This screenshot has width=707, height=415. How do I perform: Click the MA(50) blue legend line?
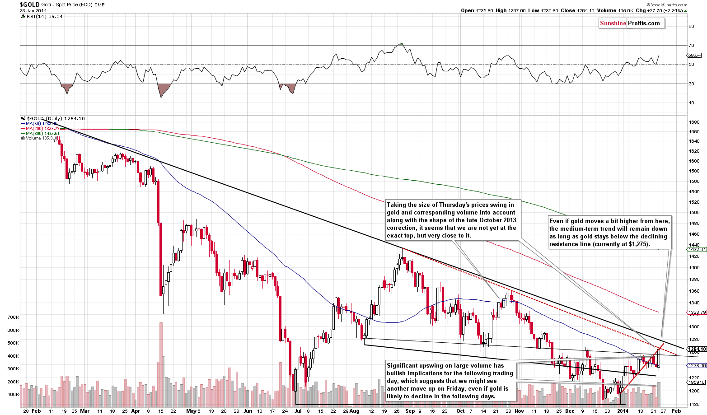(x=23, y=123)
